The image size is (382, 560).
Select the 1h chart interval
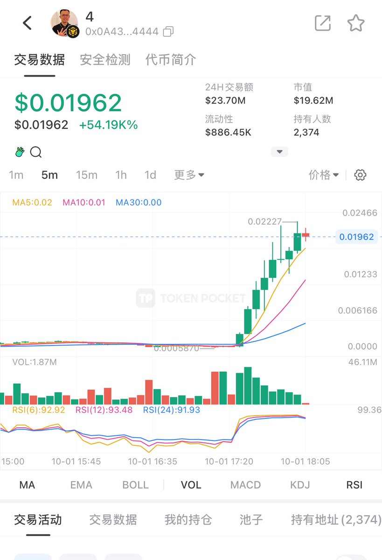[x=121, y=175]
